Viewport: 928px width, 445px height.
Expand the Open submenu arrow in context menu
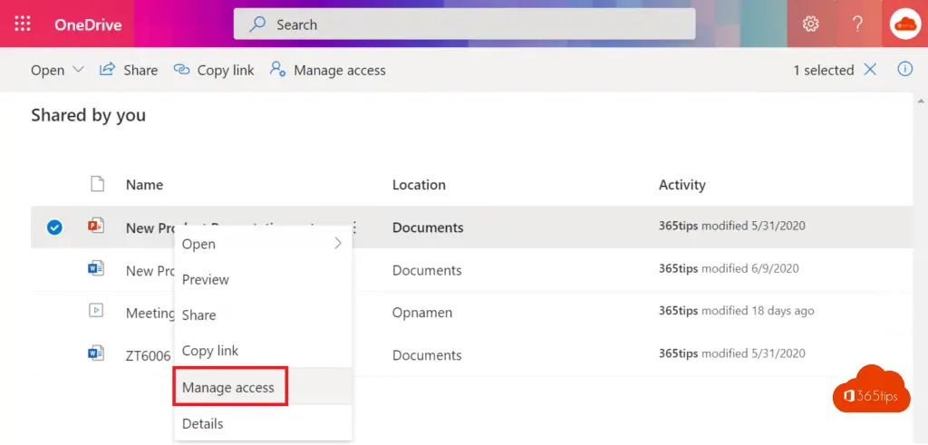tap(338, 244)
